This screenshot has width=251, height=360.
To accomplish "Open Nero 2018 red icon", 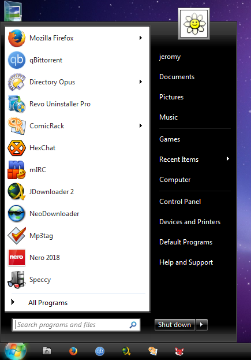I will 17,258.
